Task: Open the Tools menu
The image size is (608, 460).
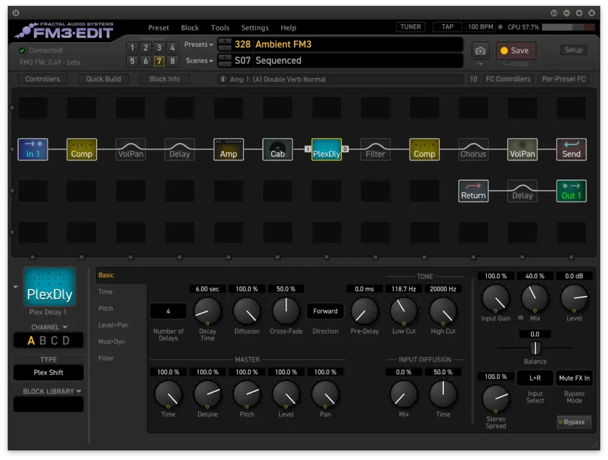Action: point(220,28)
